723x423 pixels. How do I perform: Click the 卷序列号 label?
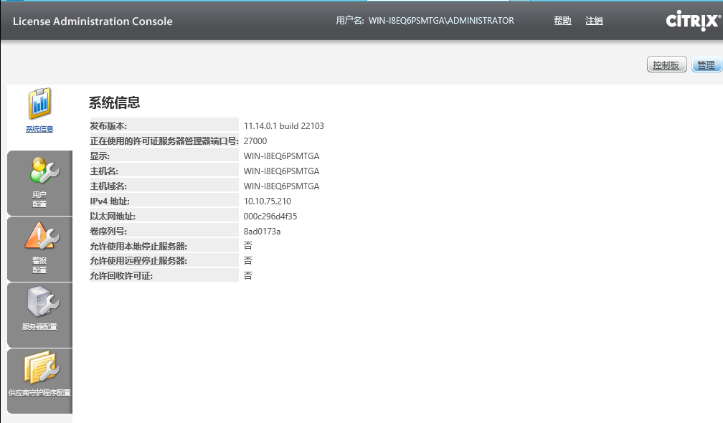tap(108, 232)
